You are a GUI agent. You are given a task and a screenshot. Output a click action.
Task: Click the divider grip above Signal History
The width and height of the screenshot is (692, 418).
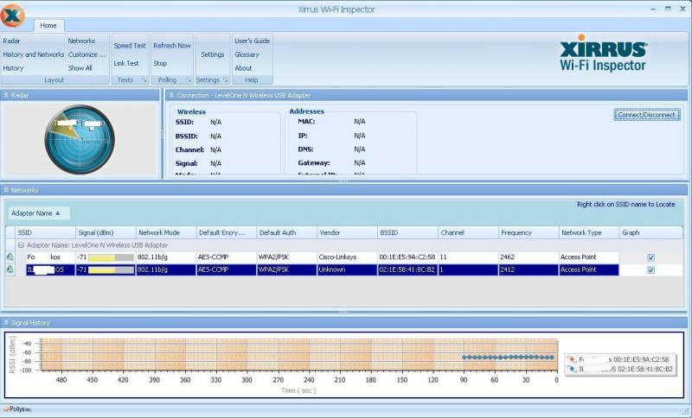tap(343, 312)
